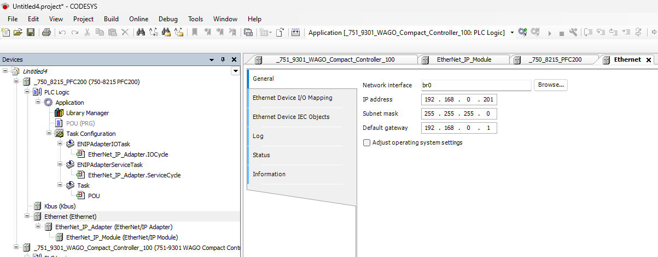Enable Adjust operating system settings checkbox
The image size is (658, 257).
[x=366, y=142]
